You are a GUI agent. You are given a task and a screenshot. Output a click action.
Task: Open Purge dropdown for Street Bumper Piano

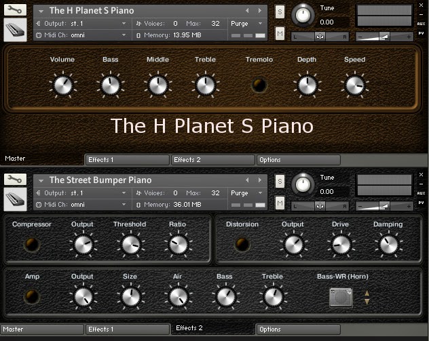click(247, 193)
